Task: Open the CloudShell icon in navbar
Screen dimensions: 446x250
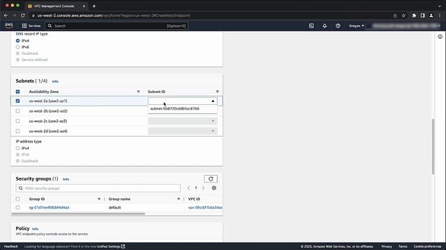Action: tap(312, 26)
